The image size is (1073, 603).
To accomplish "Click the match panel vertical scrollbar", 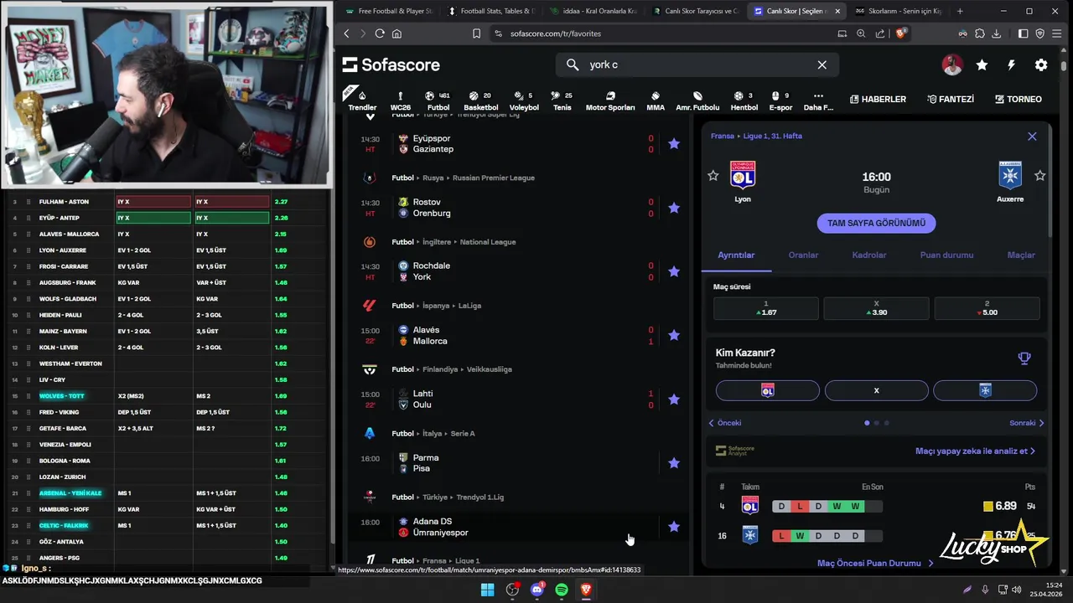I will coord(1050,180).
